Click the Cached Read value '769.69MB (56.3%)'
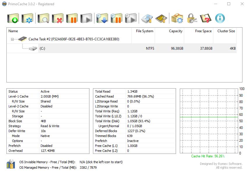This screenshot has width=248, height=171. point(140,96)
